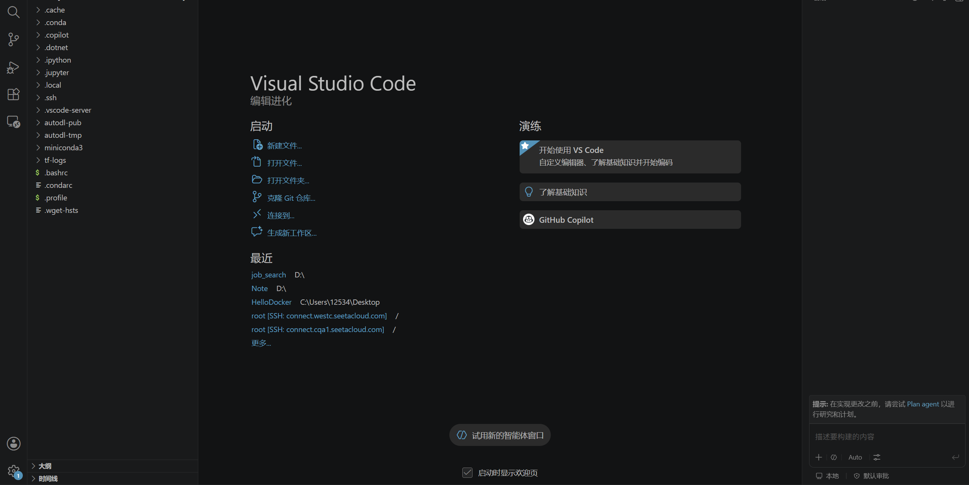Open the Remote Explorer view
Image resolution: width=969 pixels, height=485 pixels.
(13, 121)
